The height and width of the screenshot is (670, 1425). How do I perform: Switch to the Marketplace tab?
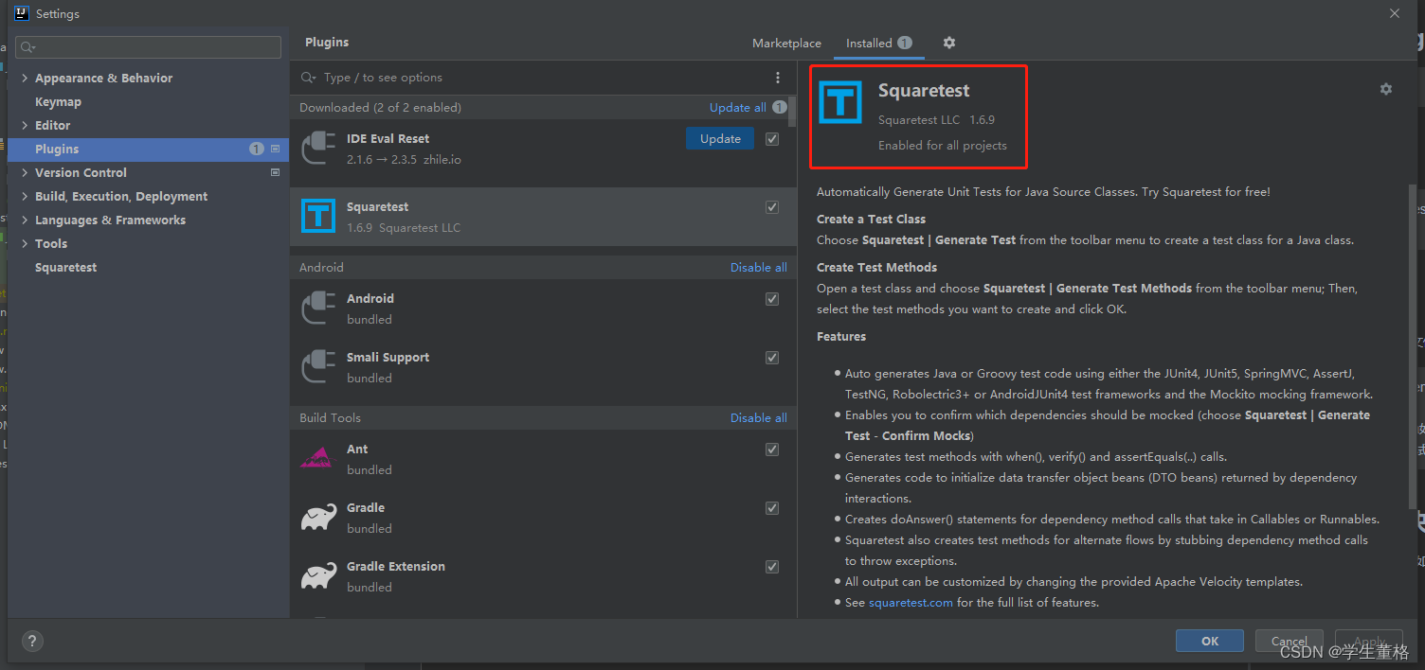coord(786,44)
